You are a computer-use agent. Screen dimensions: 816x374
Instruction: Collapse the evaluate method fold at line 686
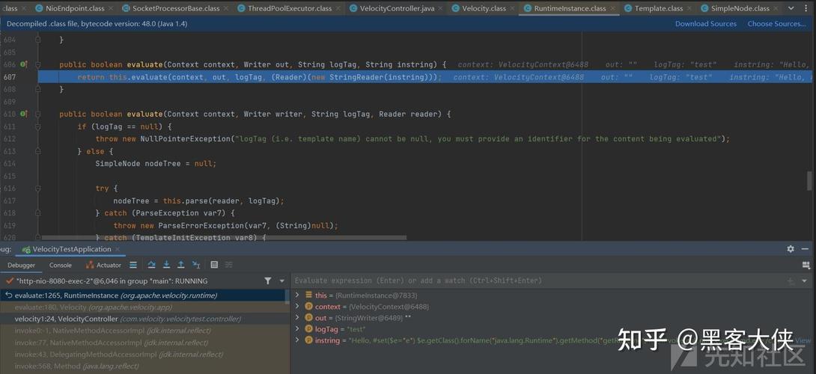click(x=38, y=64)
